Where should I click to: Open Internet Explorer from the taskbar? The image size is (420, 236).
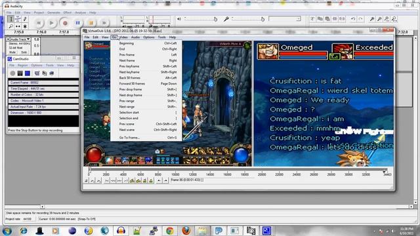click(x=24, y=231)
